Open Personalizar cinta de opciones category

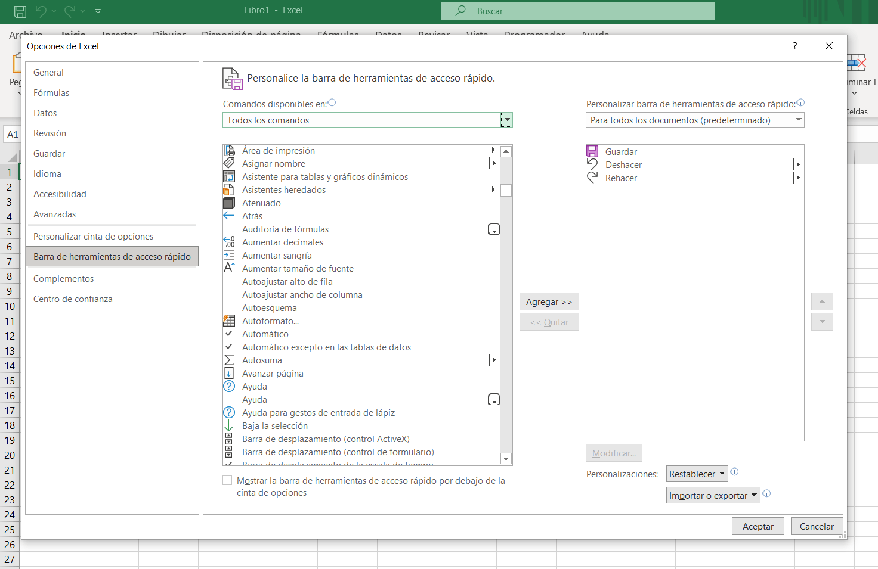(x=112, y=237)
